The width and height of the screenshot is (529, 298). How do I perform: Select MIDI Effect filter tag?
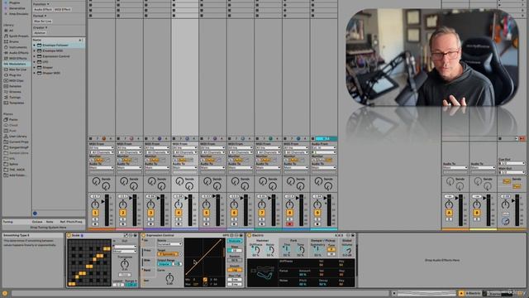click(63, 10)
